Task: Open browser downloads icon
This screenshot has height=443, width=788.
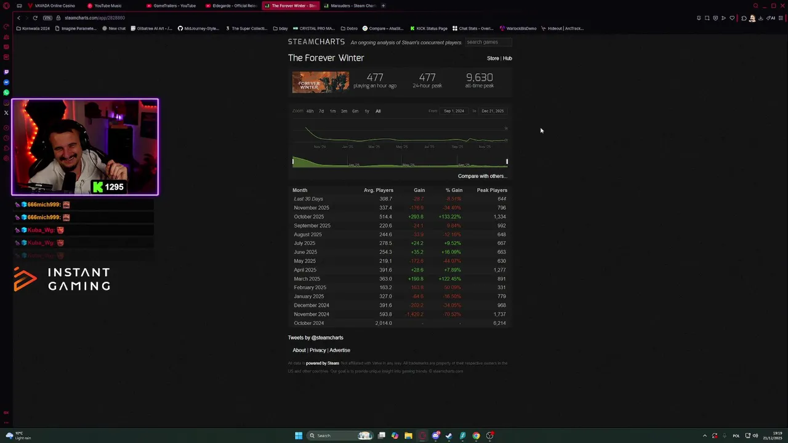Action: 761,18
